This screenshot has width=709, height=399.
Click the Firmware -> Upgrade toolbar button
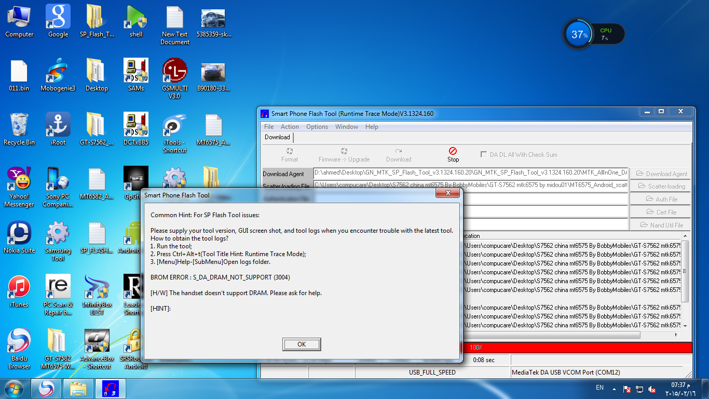pos(344,155)
